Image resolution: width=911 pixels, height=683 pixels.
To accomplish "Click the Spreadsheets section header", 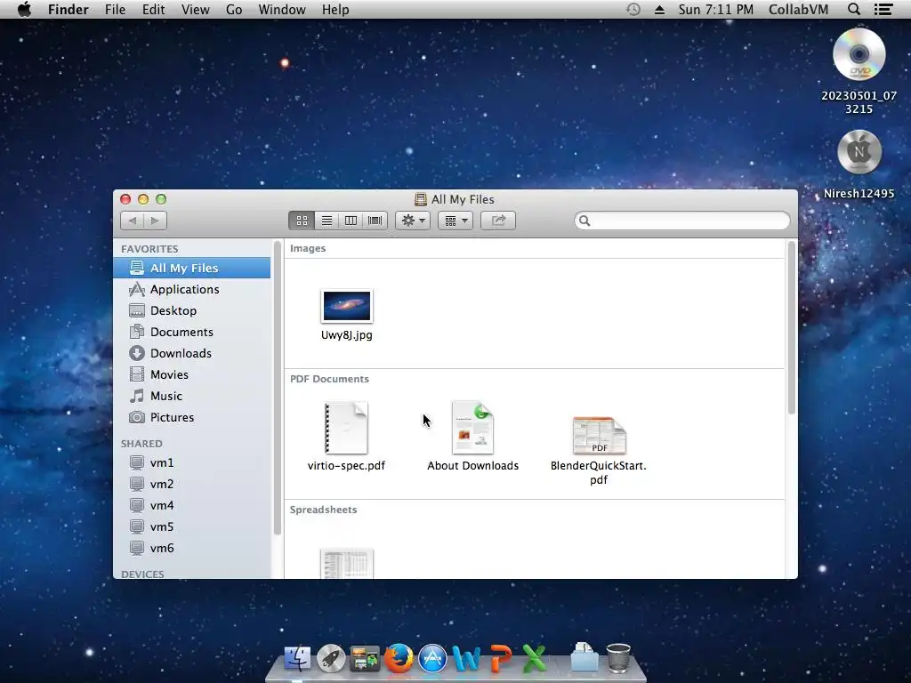I will click(324, 510).
